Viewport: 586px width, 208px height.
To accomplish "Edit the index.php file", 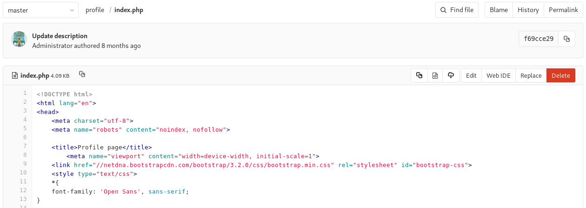I will pyautogui.click(x=471, y=75).
